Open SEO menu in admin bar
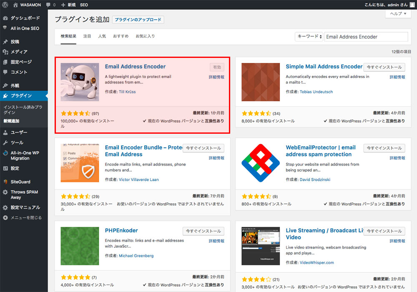The width and height of the screenshot is (417, 292). [84, 5]
